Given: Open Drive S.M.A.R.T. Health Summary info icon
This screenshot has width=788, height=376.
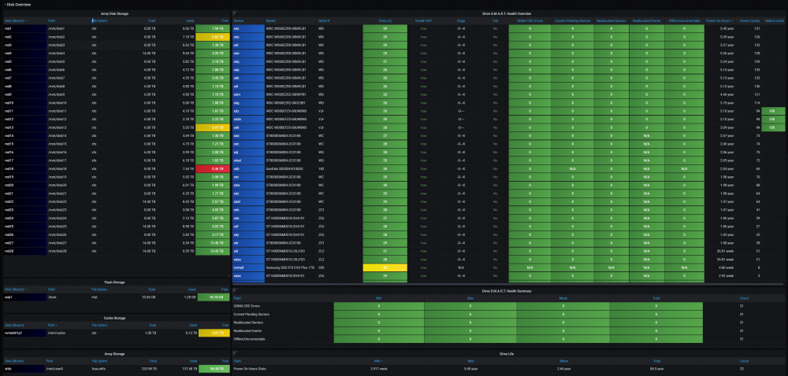Looking at the screenshot, I should click(234, 291).
